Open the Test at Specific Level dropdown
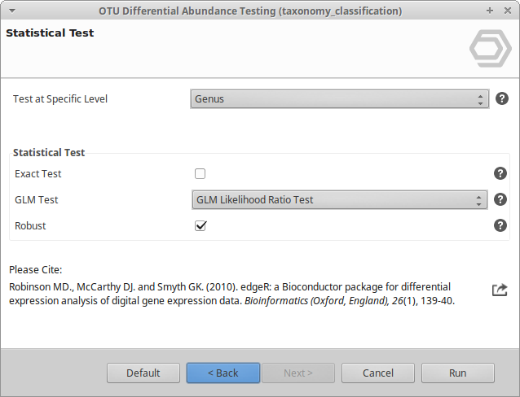520x397 pixels. pos(339,99)
